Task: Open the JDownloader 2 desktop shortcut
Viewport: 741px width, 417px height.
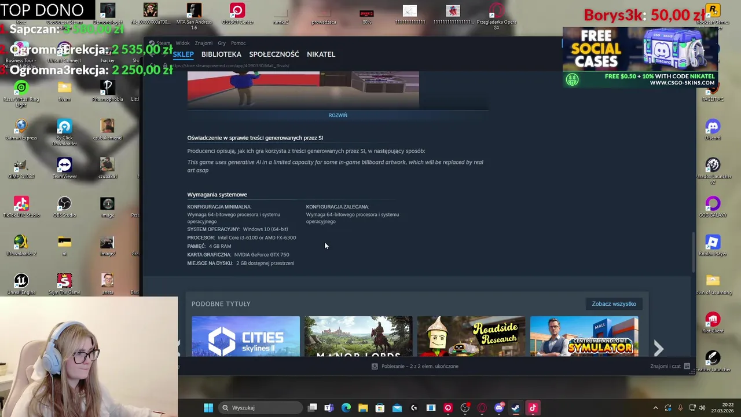Action: (x=21, y=246)
